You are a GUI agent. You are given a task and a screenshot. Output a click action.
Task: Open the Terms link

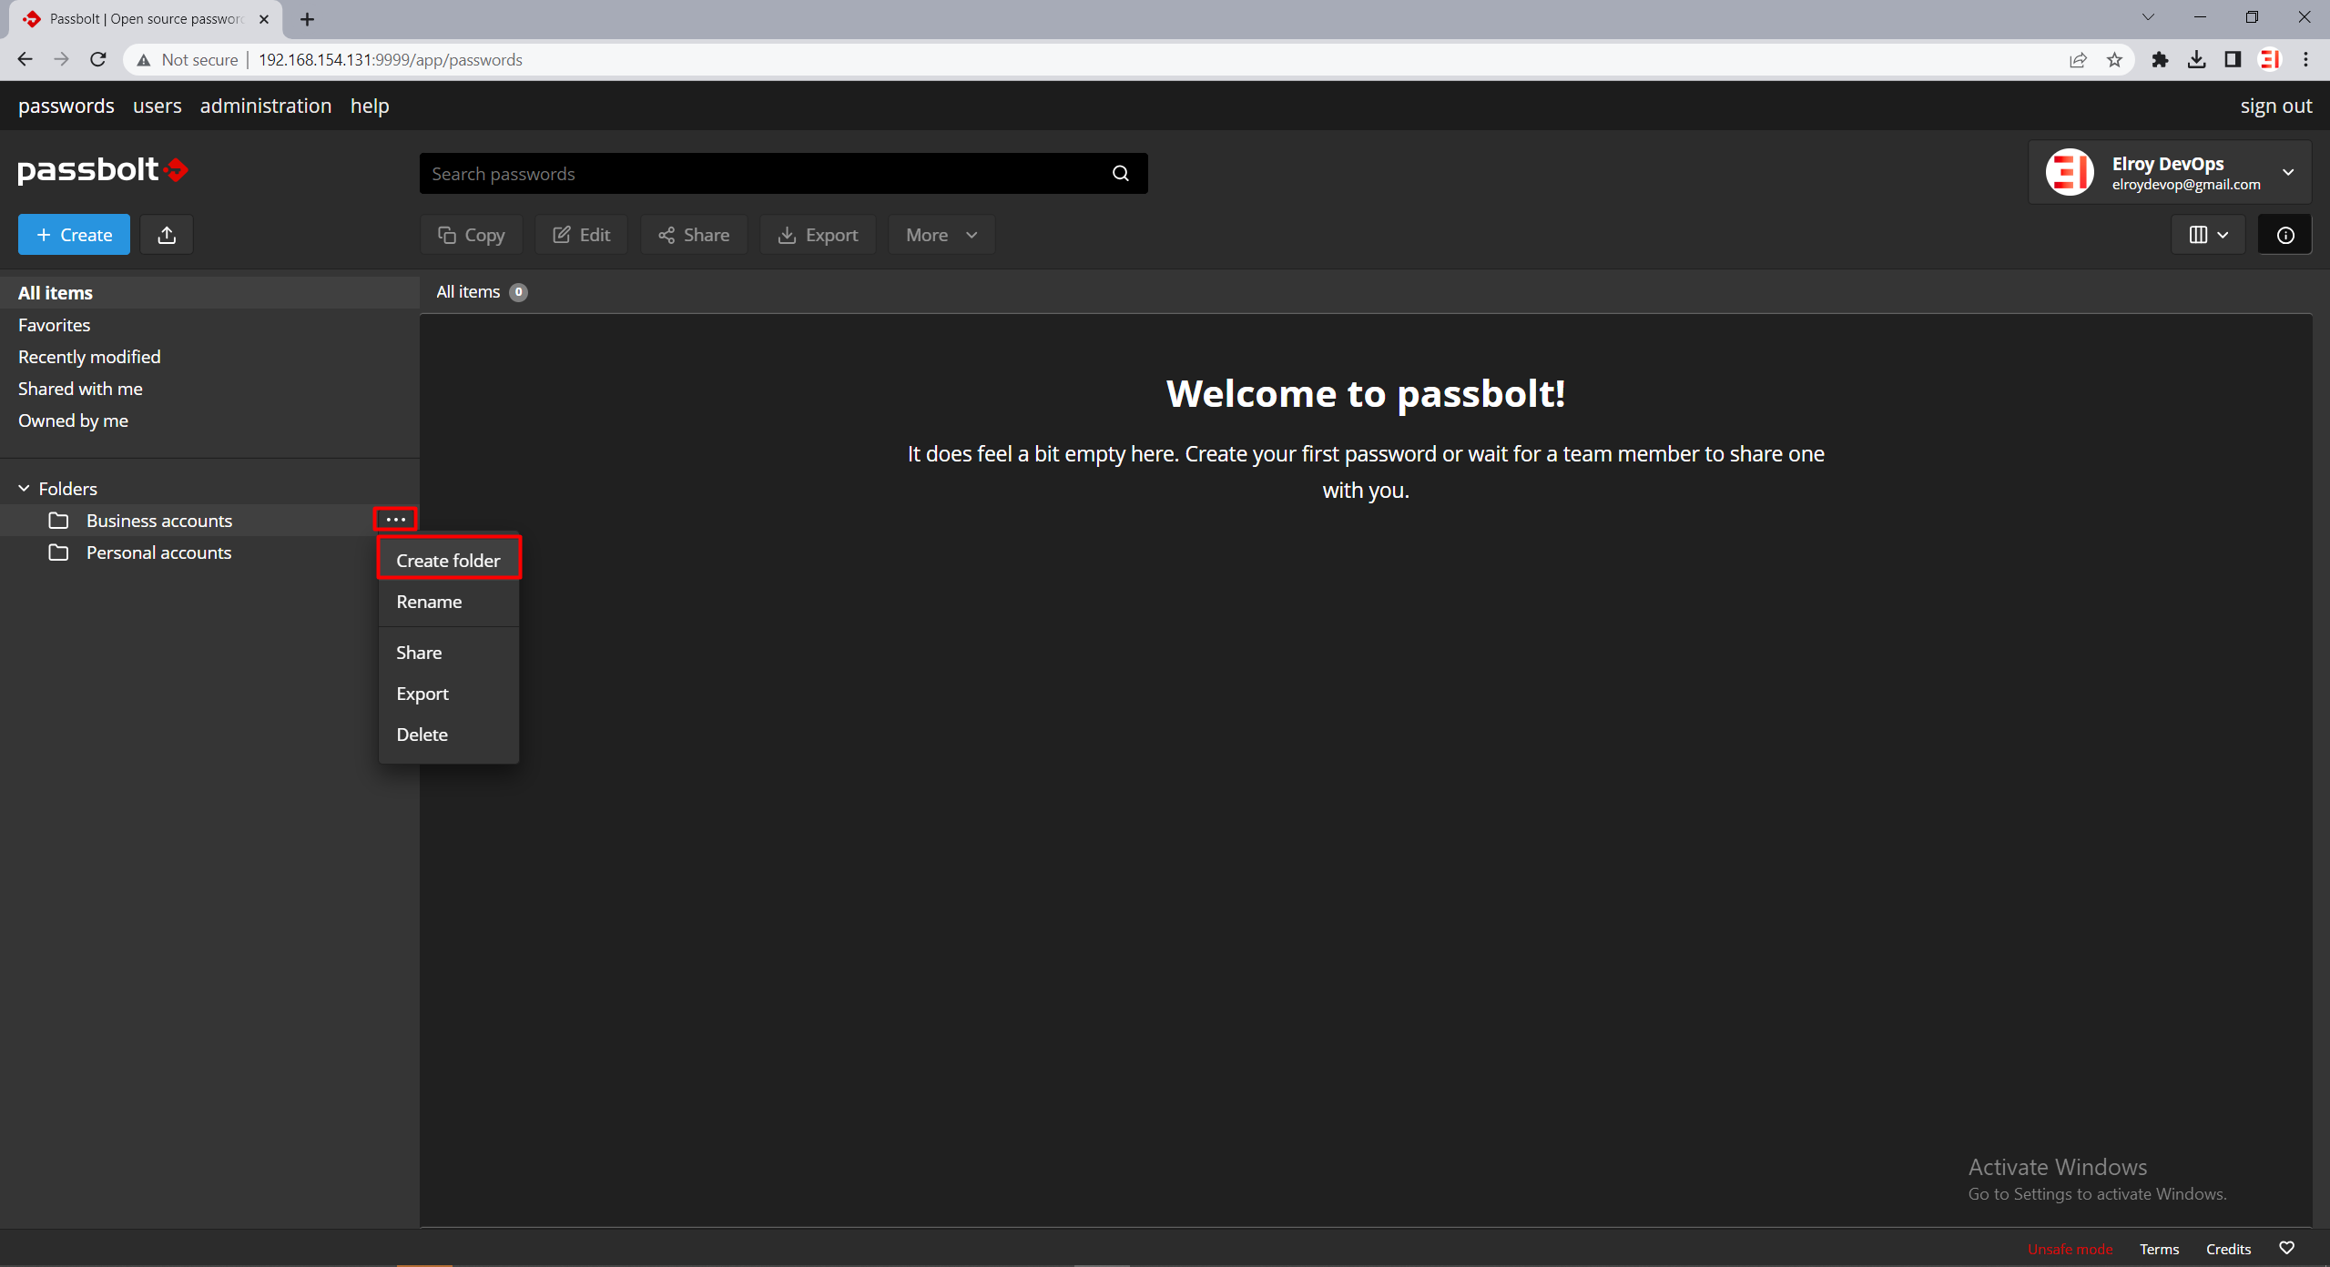click(2159, 1249)
